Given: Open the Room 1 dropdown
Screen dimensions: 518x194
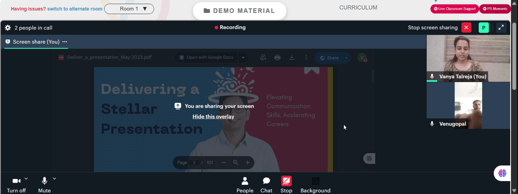Looking at the screenshot, I should [x=129, y=9].
